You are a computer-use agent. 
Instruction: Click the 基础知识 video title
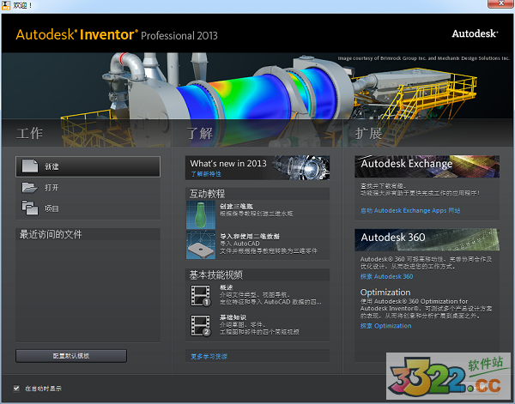point(233,317)
